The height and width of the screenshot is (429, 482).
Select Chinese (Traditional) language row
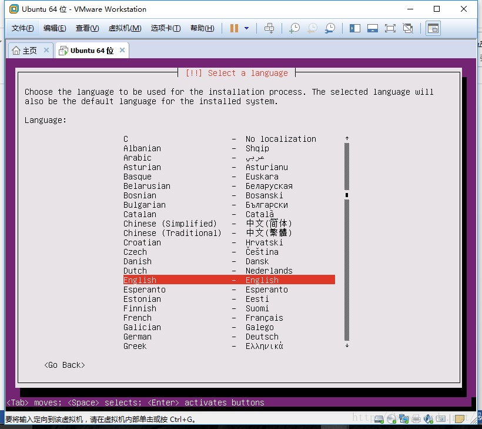pyautogui.click(x=229, y=233)
